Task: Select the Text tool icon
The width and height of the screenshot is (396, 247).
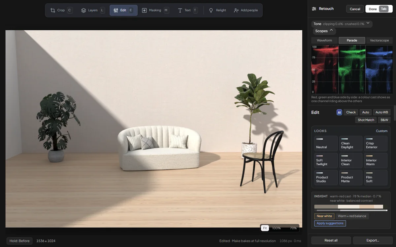Action: click(180, 10)
